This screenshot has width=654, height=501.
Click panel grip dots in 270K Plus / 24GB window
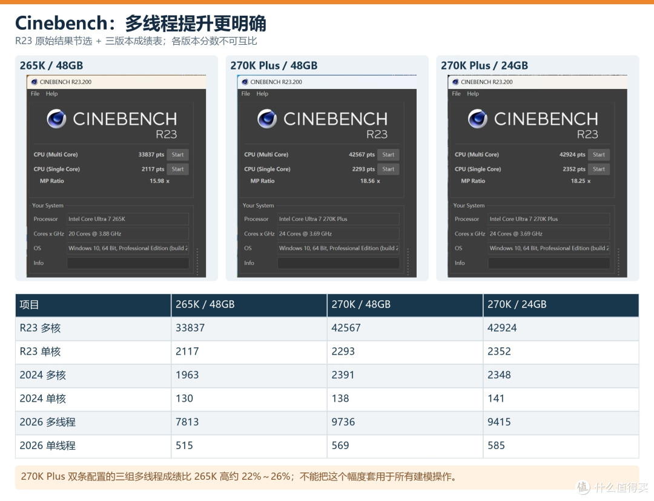click(x=618, y=261)
